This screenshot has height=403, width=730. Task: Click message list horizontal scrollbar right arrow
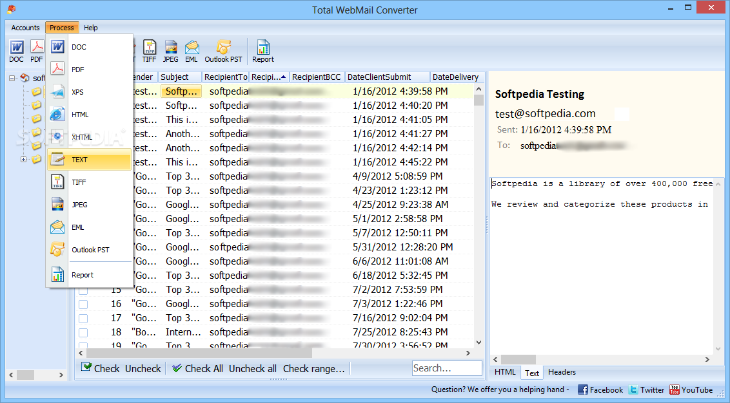pos(468,353)
